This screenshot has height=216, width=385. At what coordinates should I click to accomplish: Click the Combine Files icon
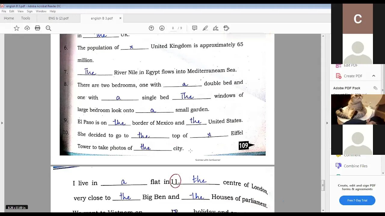338,166
